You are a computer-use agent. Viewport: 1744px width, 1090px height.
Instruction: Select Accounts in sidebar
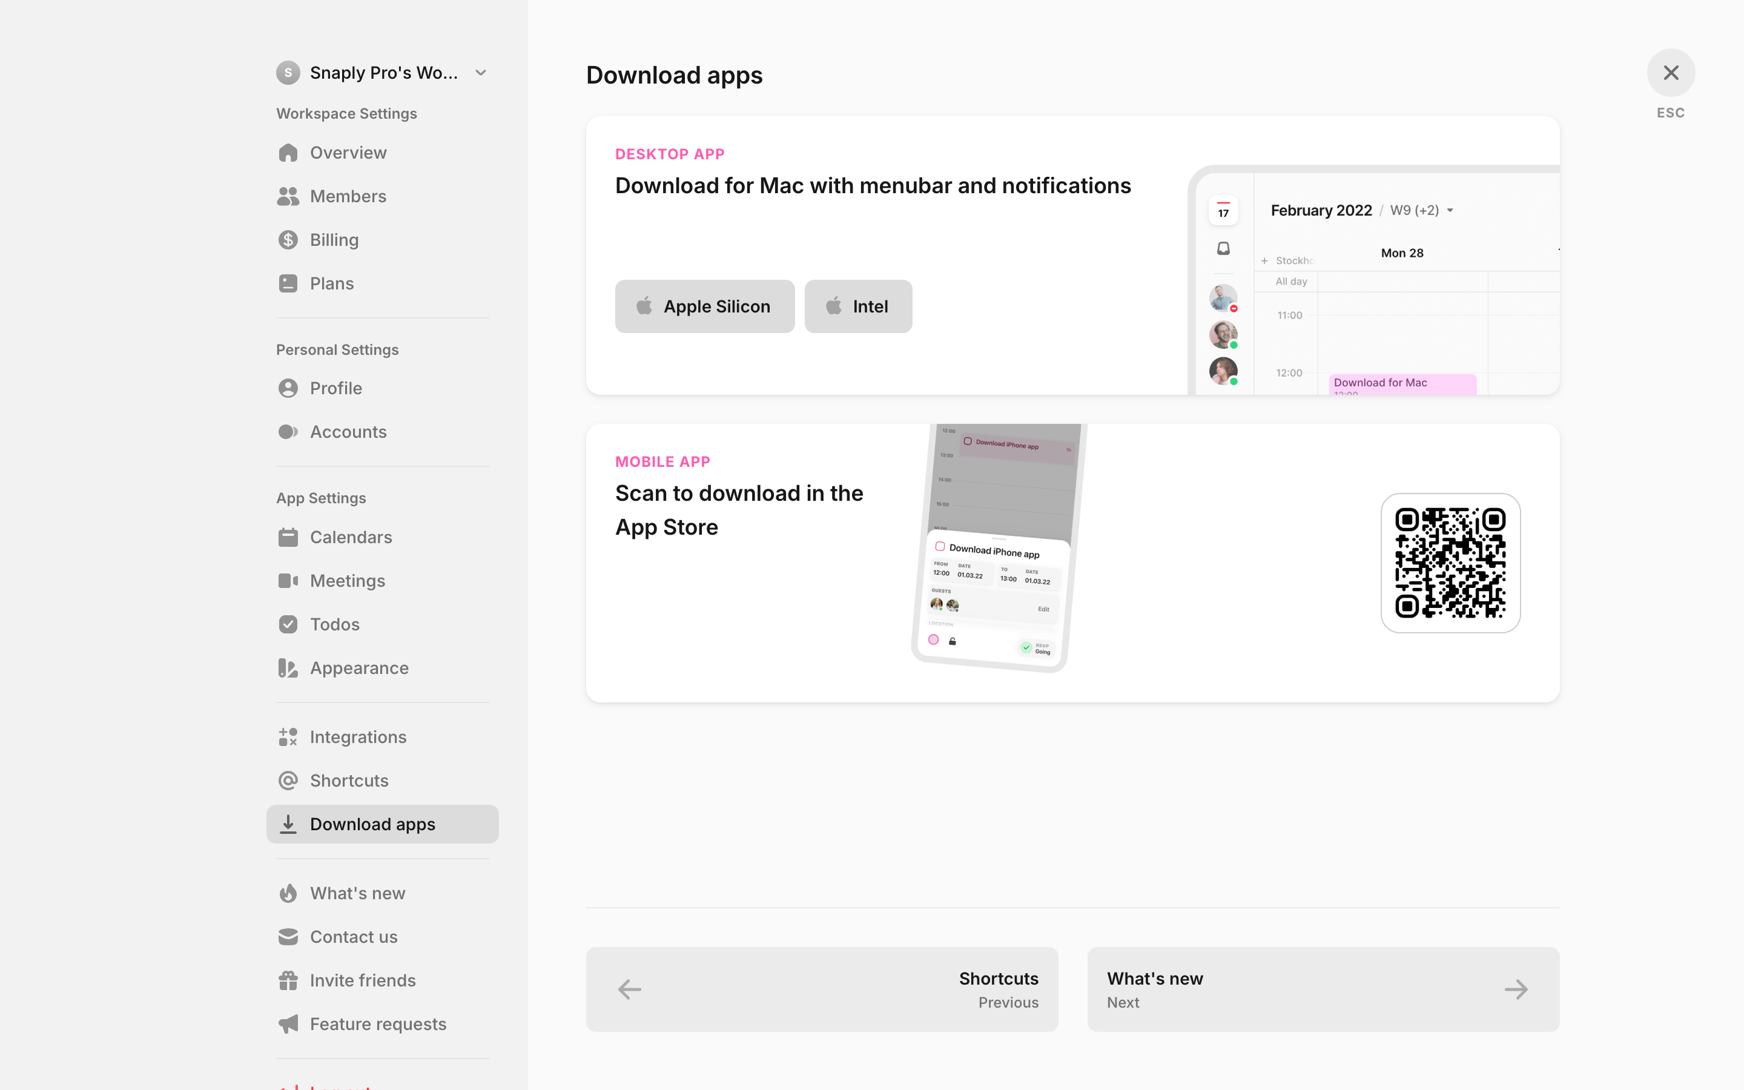382,432
